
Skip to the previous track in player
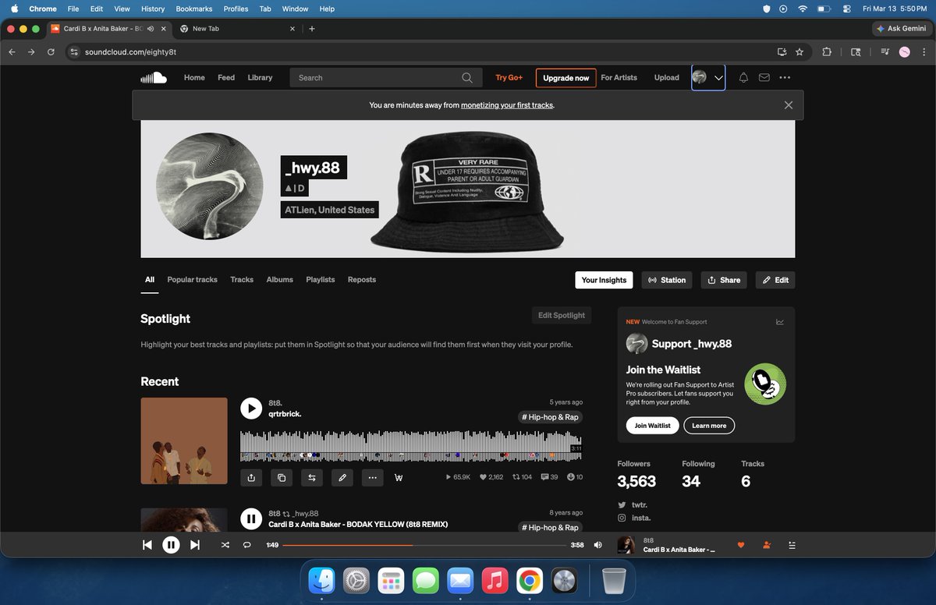pyautogui.click(x=147, y=545)
